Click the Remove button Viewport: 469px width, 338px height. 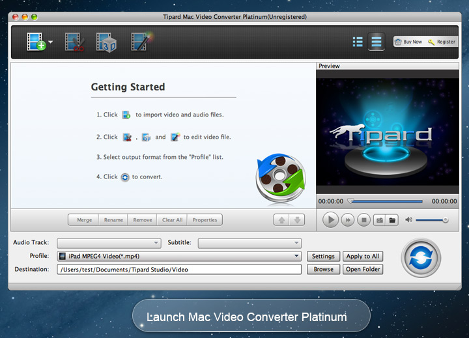point(143,220)
